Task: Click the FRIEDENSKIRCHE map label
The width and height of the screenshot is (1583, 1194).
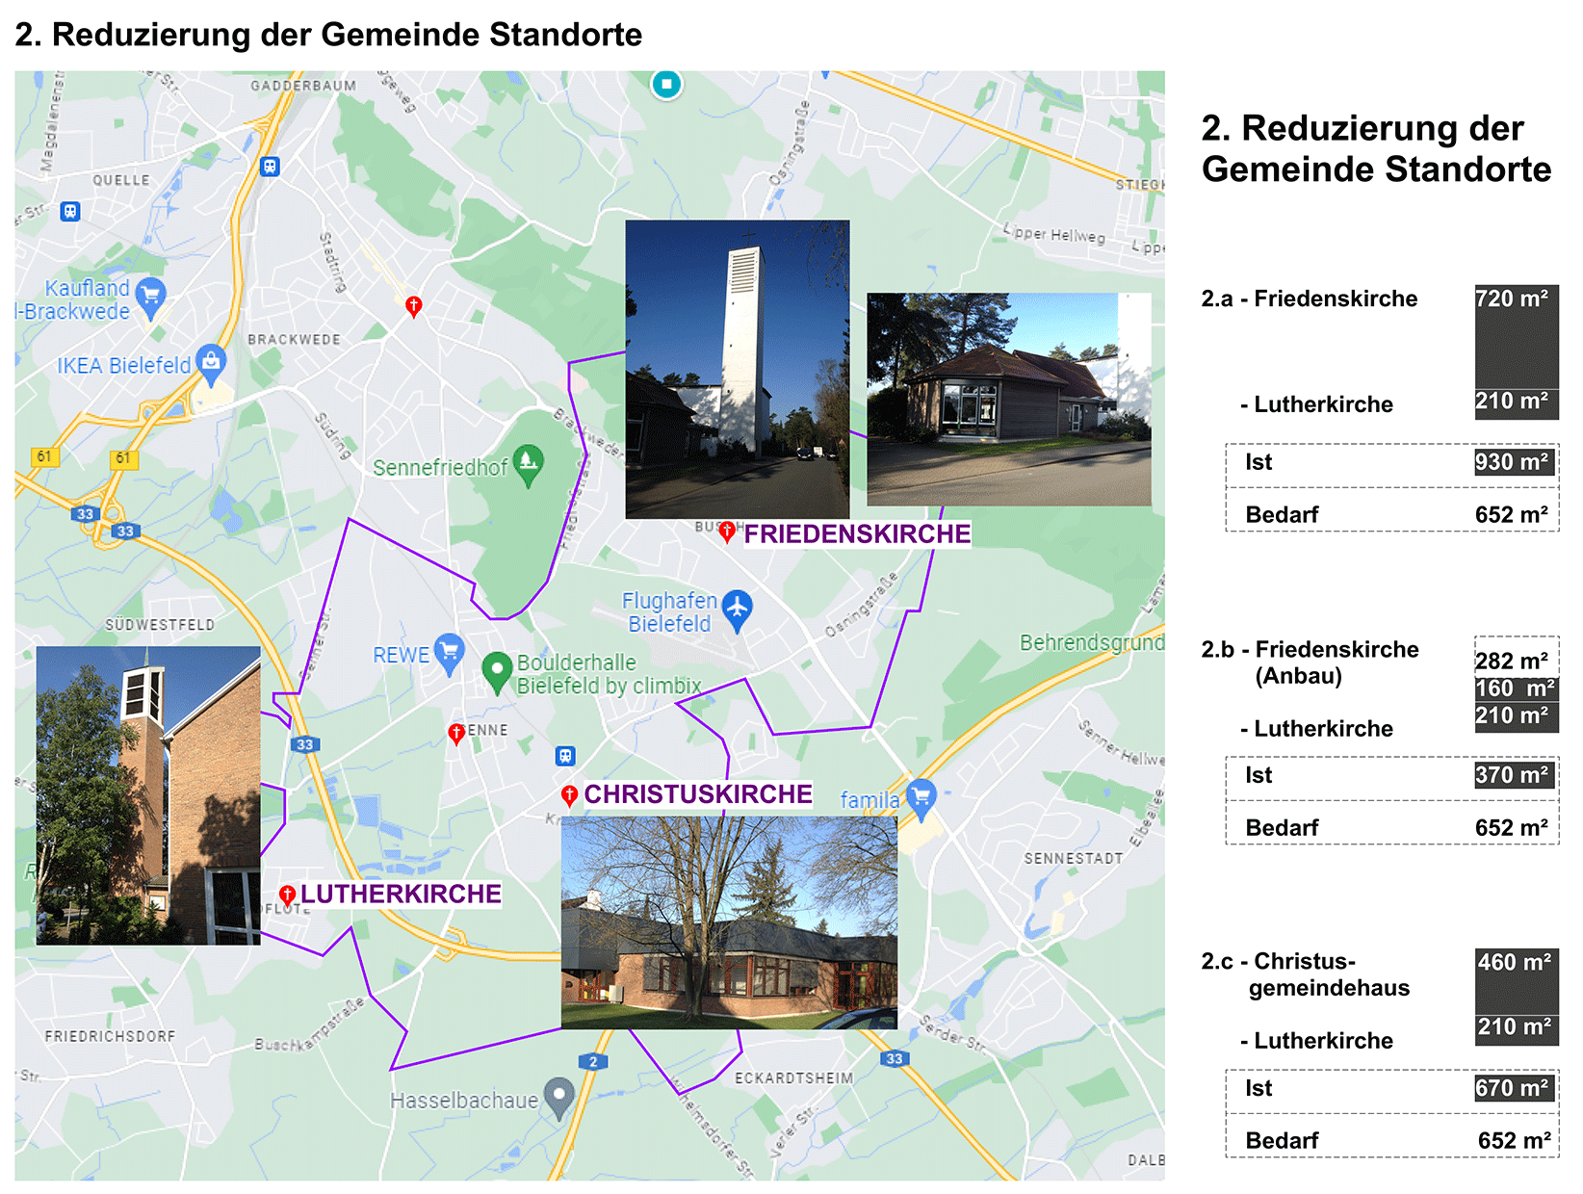Action: click(x=857, y=534)
